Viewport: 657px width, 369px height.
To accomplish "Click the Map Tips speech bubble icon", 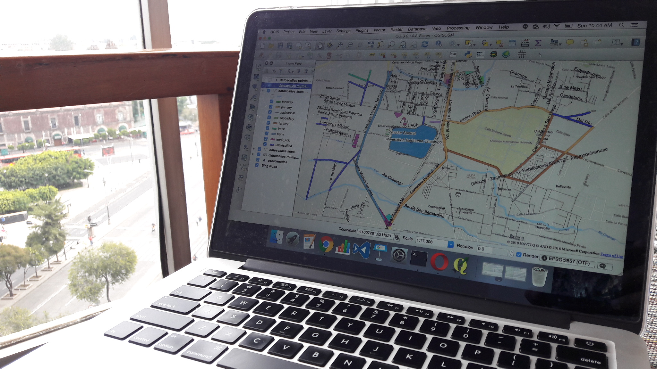I will [570, 42].
